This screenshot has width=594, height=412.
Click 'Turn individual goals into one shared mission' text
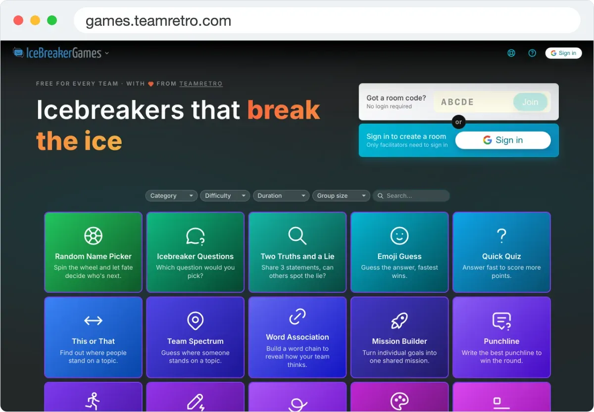tap(399, 357)
